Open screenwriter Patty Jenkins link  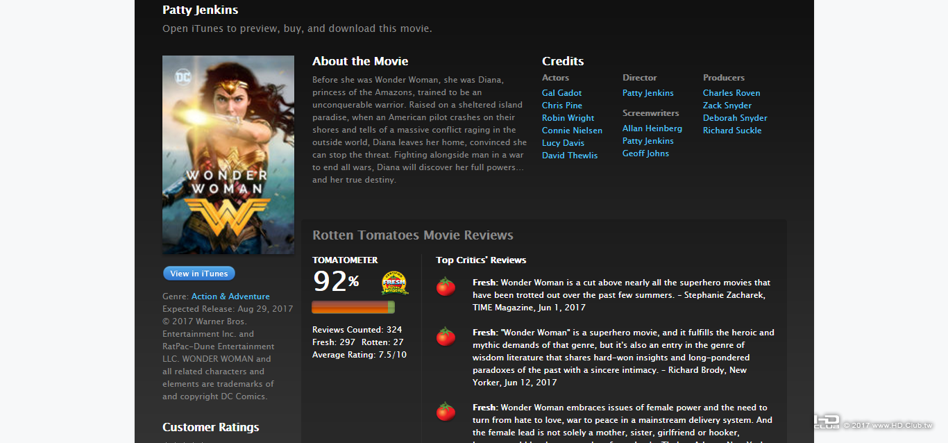tap(647, 141)
